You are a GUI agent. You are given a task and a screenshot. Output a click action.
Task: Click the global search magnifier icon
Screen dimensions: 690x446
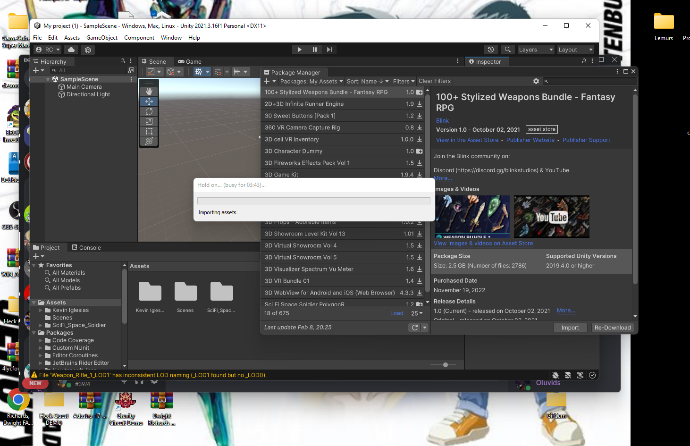pos(507,50)
